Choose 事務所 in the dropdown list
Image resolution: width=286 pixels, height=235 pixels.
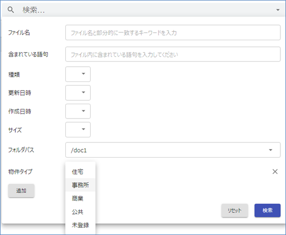point(80,185)
